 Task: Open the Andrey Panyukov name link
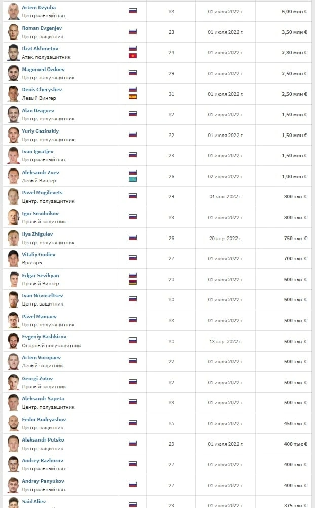pos(43,481)
